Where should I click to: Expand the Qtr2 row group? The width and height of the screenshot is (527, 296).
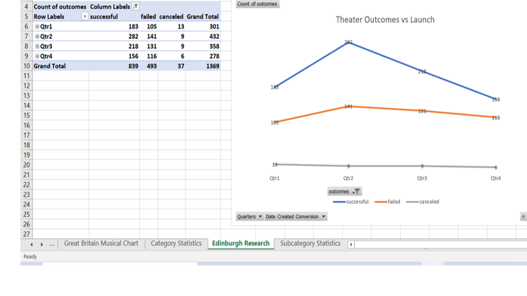(37, 36)
